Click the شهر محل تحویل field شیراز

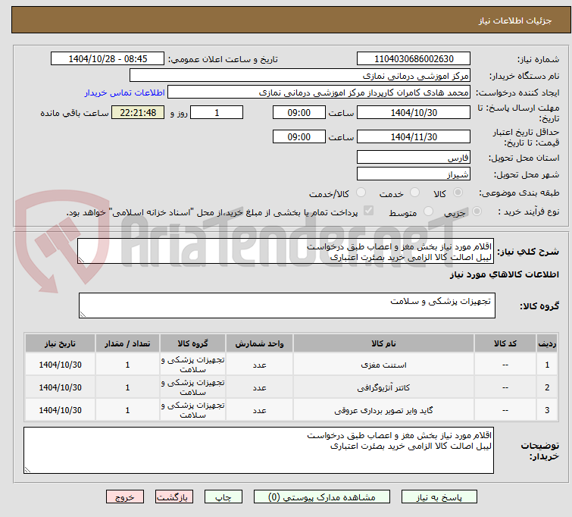(414, 174)
